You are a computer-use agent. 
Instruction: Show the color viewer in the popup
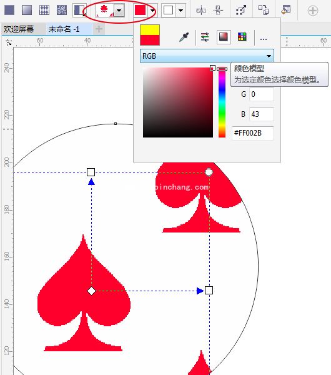(224, 37)
